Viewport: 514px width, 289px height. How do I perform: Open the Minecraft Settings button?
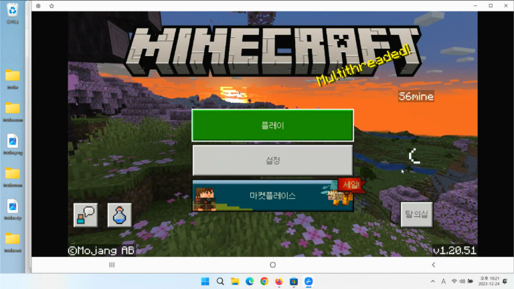tap(272, 161)
